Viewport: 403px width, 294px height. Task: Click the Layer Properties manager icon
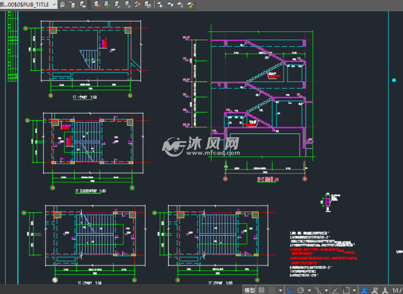pyautogui.click(x=62, y=4)
